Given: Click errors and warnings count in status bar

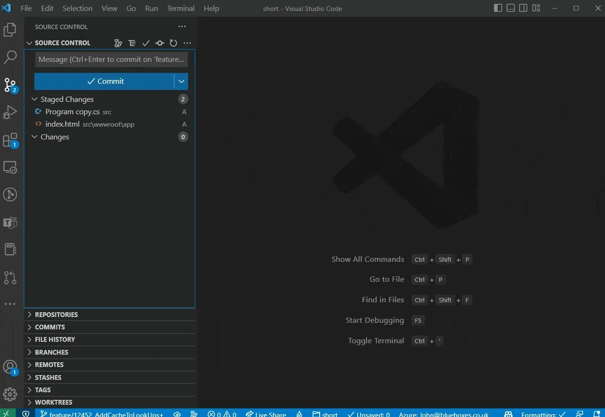Looking at the screenshot, I should [222, 414].
